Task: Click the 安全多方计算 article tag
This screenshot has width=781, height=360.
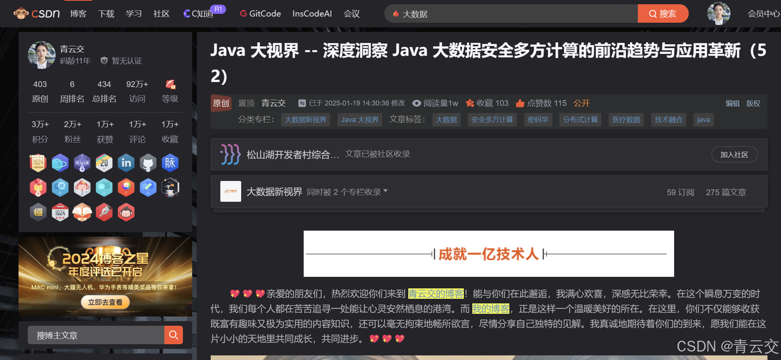Action: tap(492, 120)
